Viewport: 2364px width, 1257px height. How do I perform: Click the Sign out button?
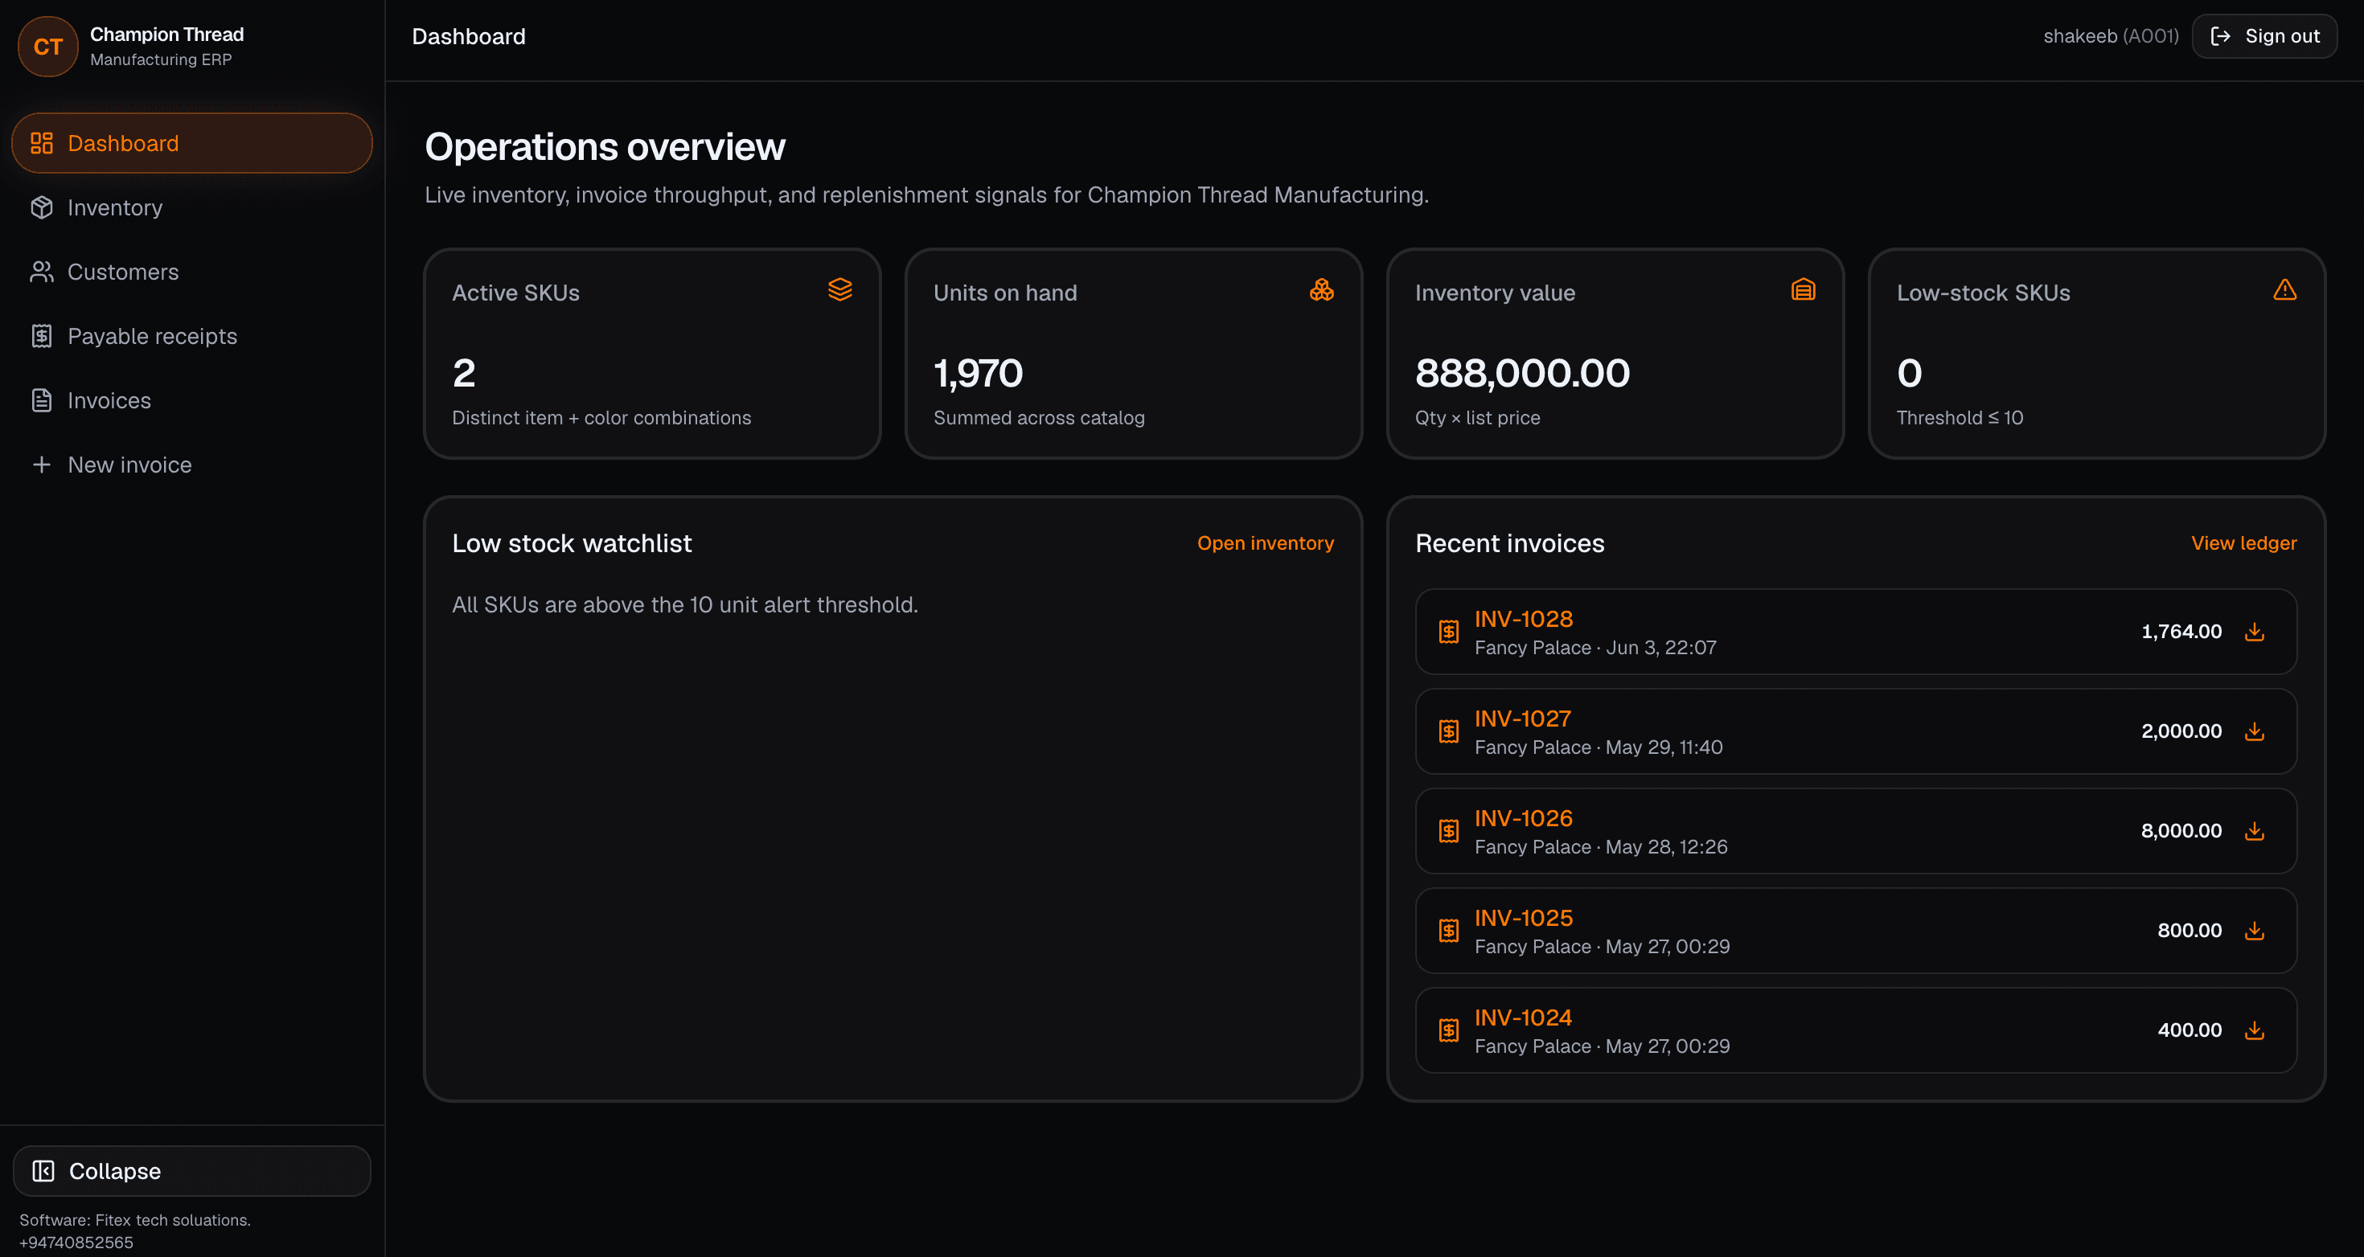click(2264, 36)
